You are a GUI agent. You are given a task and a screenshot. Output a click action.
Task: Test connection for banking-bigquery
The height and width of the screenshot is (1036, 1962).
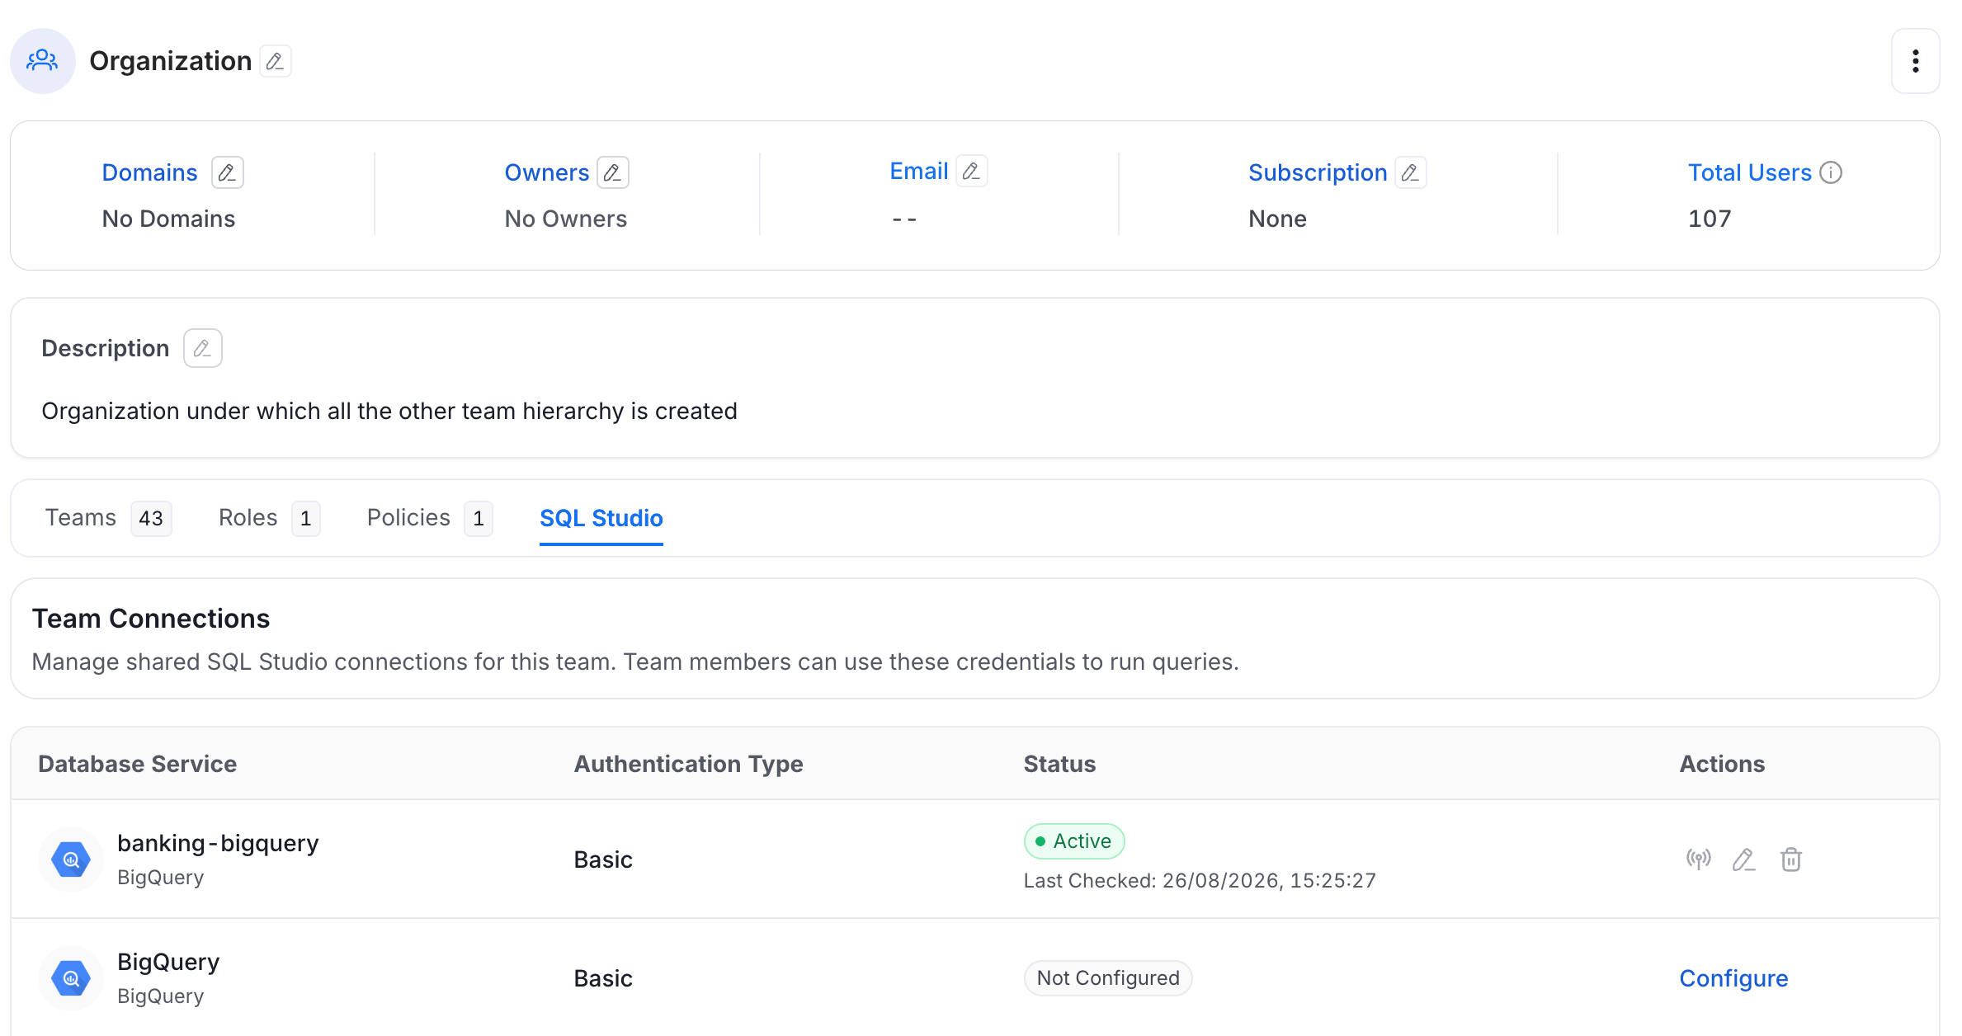tap(1698, 859)
